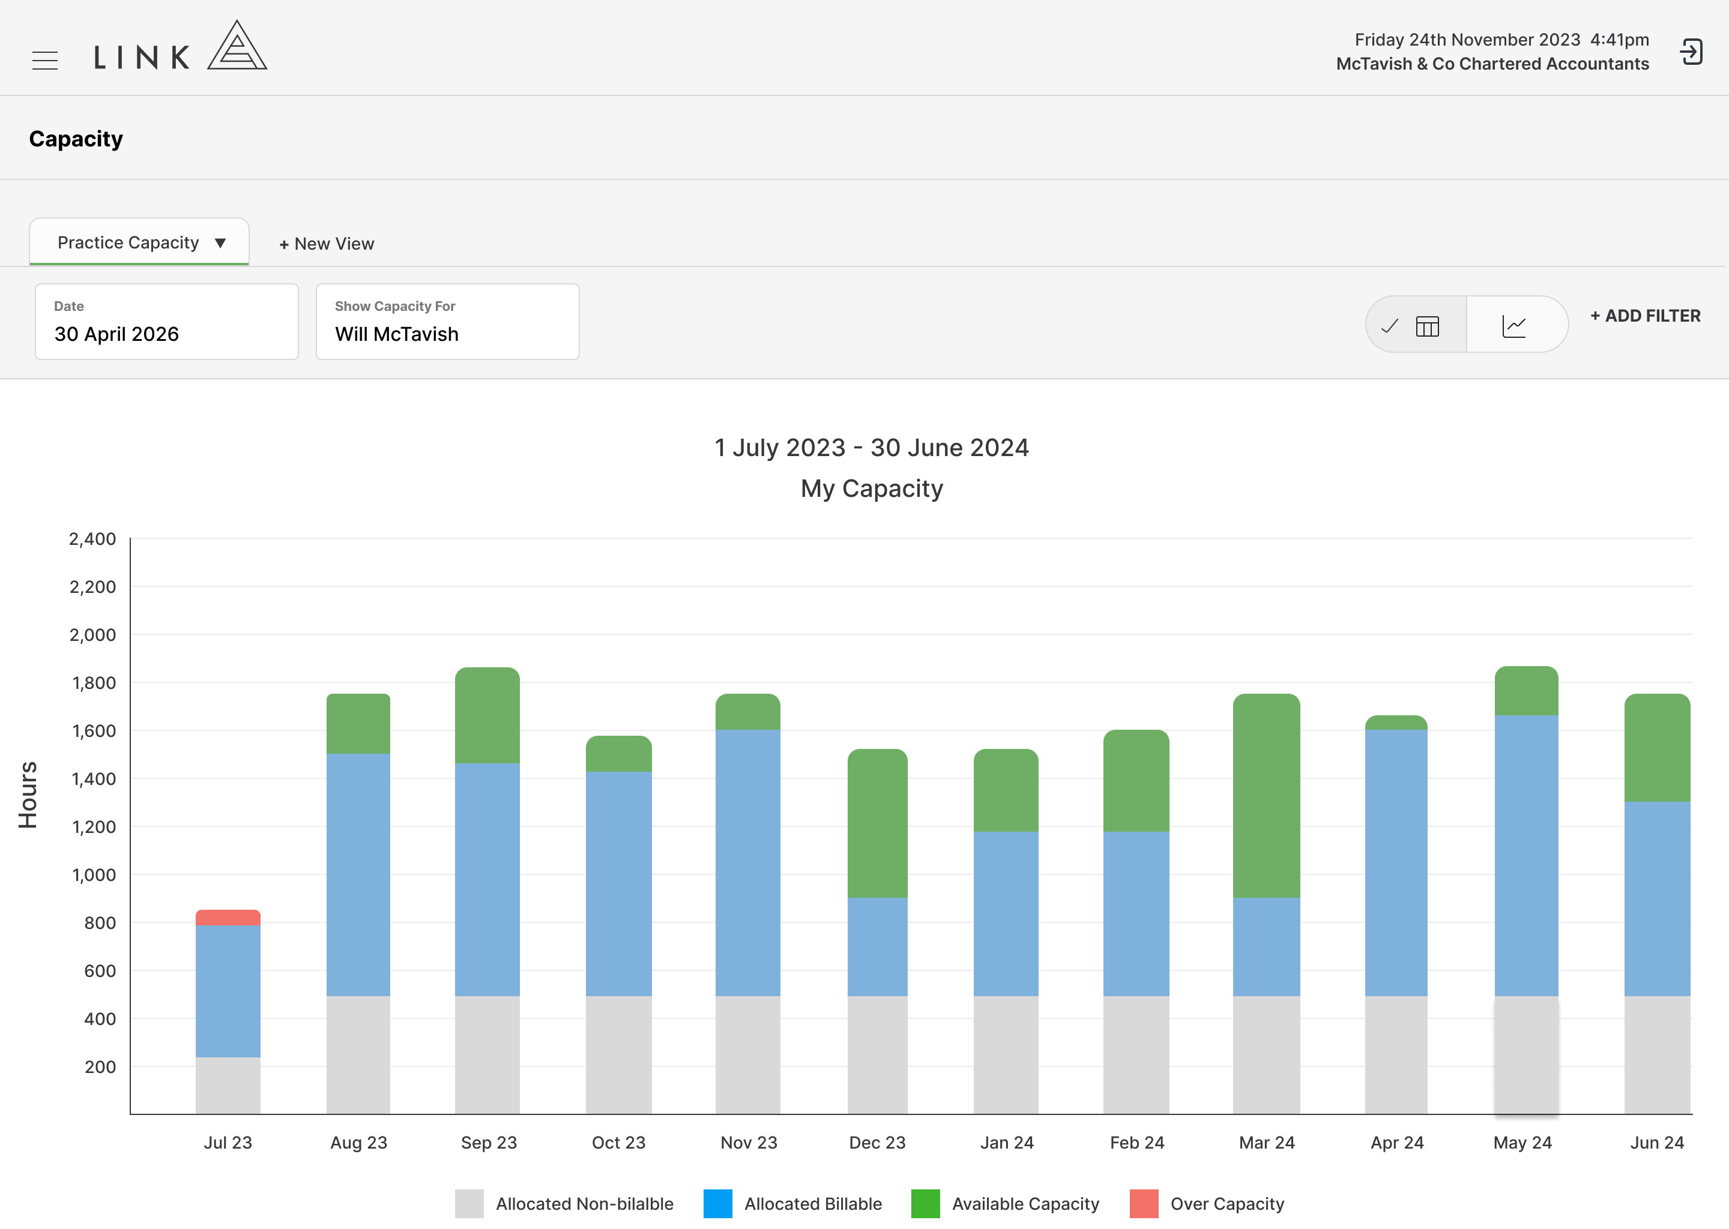Screen dimensions: 1729x1229
Task: Toggle the Over Capacity red legend swatch
Action: click(x=1144, y=1203)
